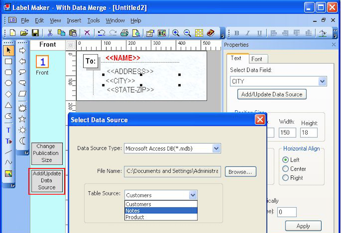Select the Crescent moon shape tool
Viewport: 342px width, 233px height.
pos(22,141)
